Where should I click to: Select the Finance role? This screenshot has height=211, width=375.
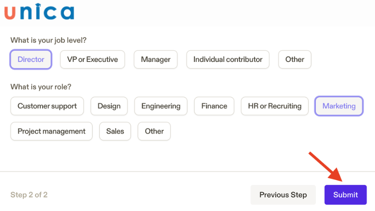coord(214,106)
